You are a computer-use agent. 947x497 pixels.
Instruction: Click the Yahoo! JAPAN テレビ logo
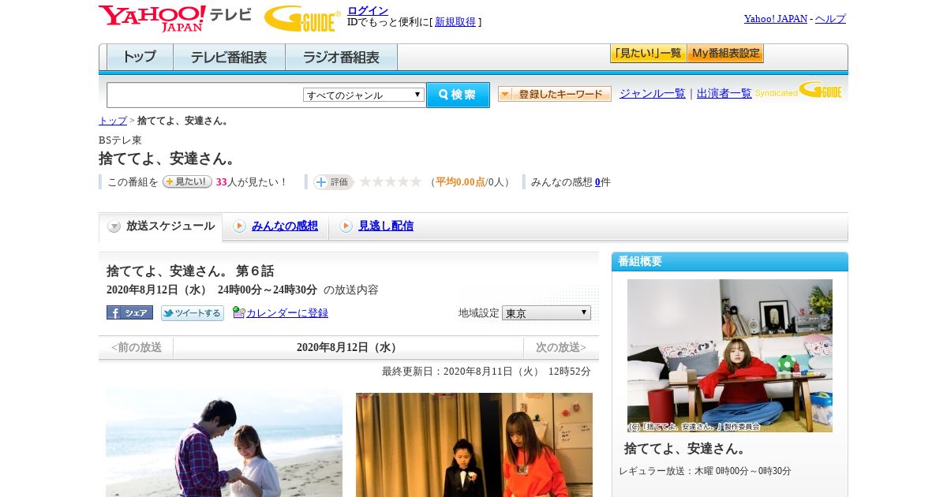coord(174,18)
